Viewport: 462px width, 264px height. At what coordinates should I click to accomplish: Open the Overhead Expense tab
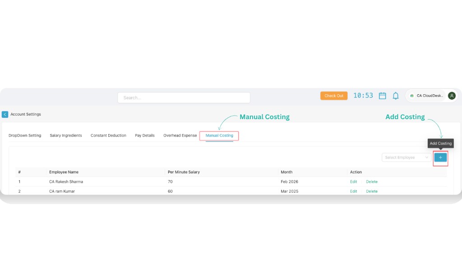pos(180,135)
